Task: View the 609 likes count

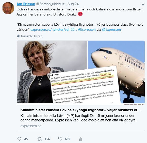Action: pyautogui.click(x=68, y=139)
